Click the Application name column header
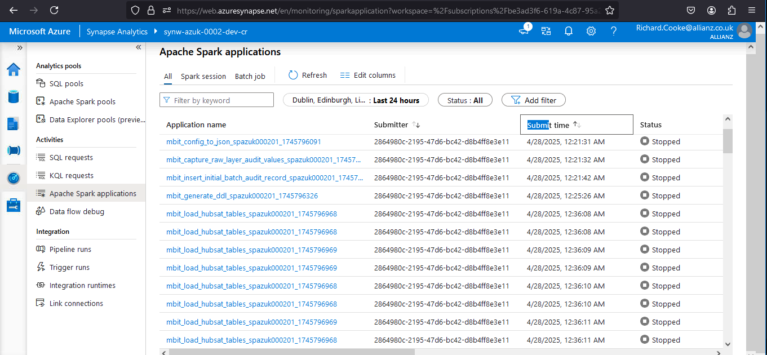The height and width of the screenshot is (355, 767). point(196,125)
